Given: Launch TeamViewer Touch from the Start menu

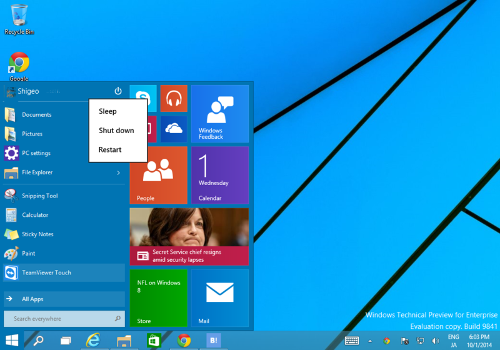Looking at the screenshot, I should coord(64,272).
